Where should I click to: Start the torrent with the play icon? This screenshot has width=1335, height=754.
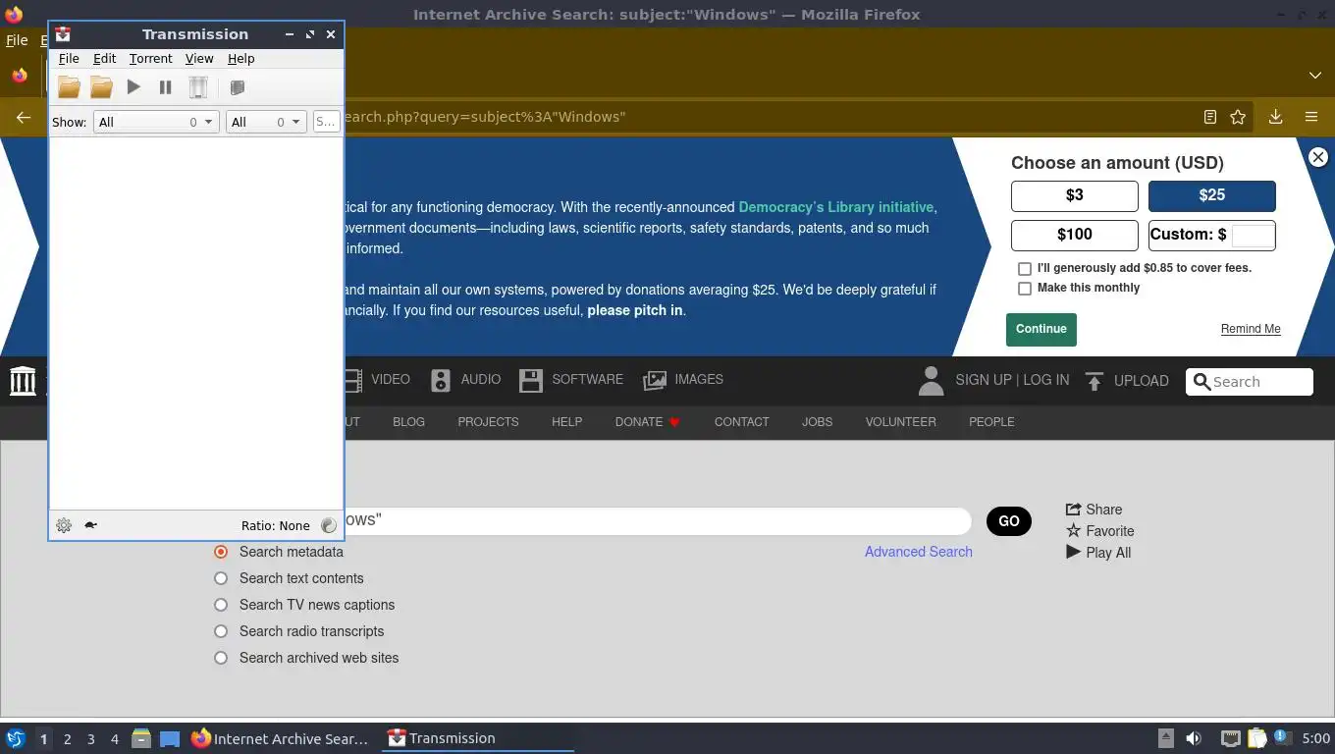point(133,87)
